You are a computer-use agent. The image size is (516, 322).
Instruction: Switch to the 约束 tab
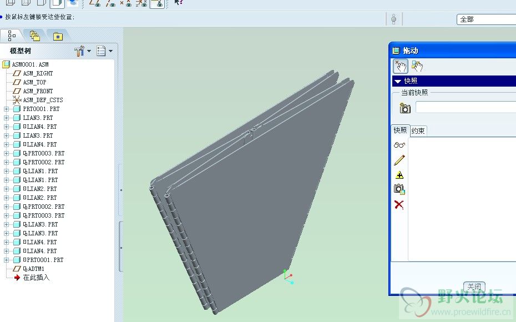(x=418, y=131)
